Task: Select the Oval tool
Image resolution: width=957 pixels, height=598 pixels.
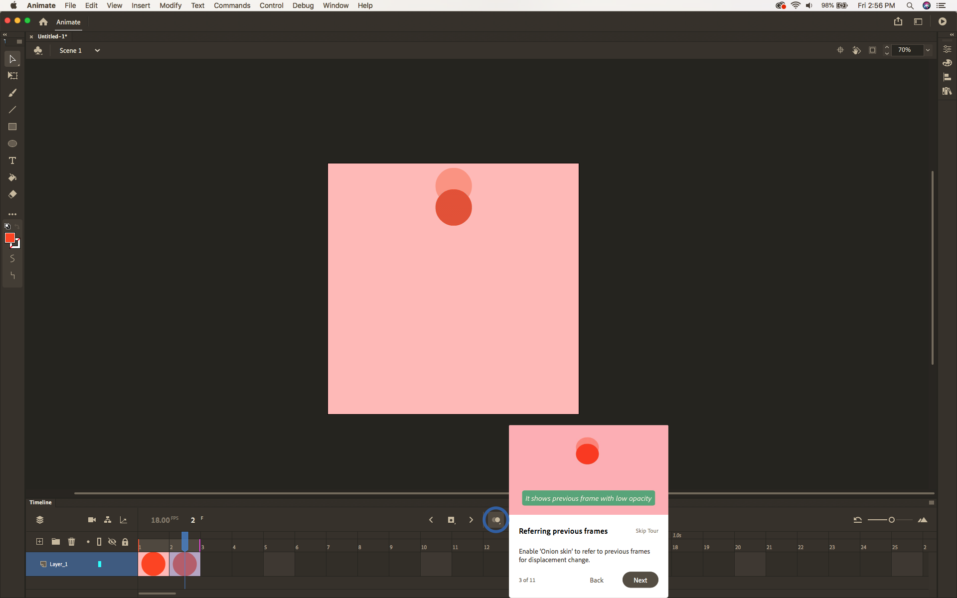Action: coord(12,144)
